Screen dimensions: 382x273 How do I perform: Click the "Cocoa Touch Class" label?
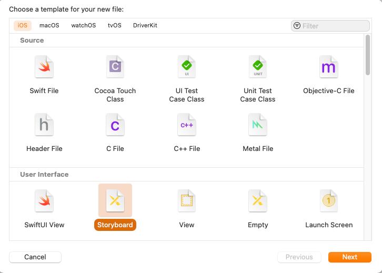click(115, 95)
